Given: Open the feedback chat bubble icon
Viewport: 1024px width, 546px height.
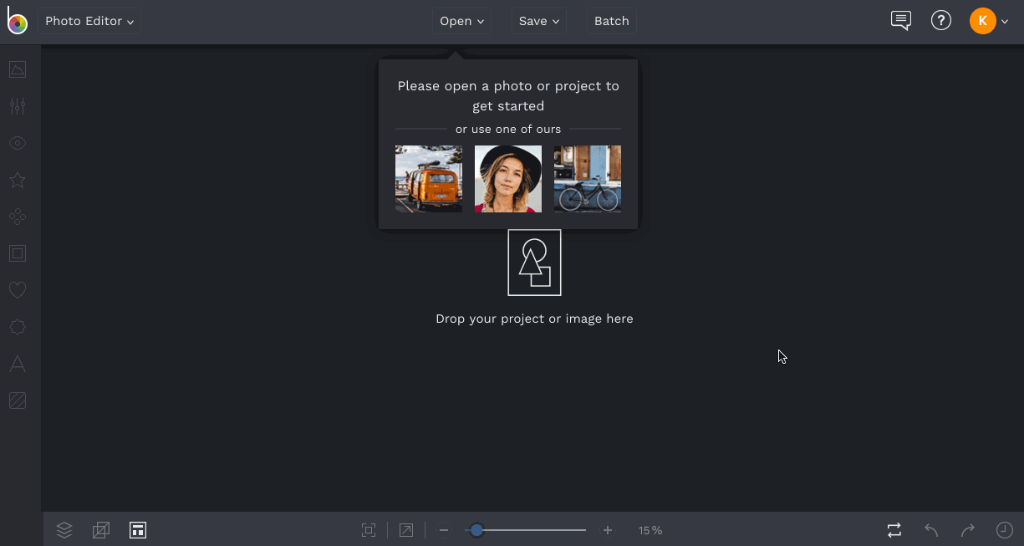Looking at the screenshot, I should 901,21.
